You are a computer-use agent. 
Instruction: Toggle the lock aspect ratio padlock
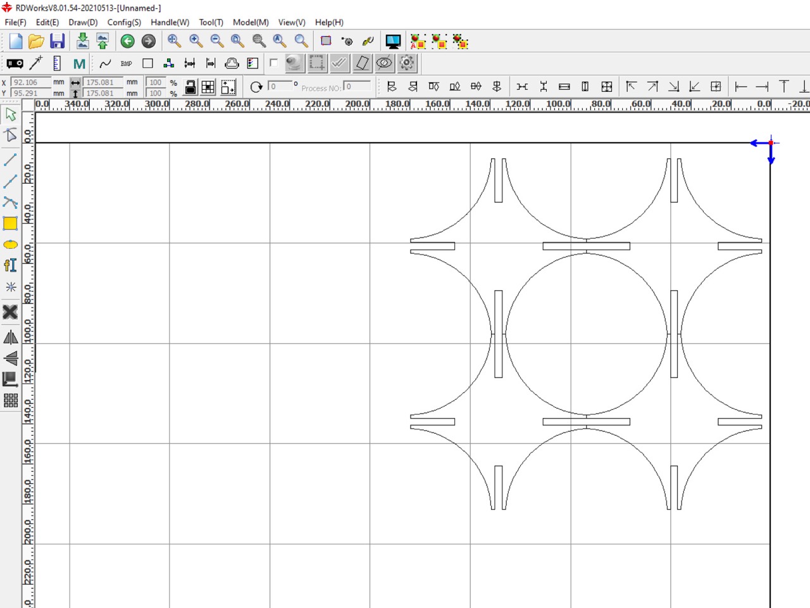[190, 87]
